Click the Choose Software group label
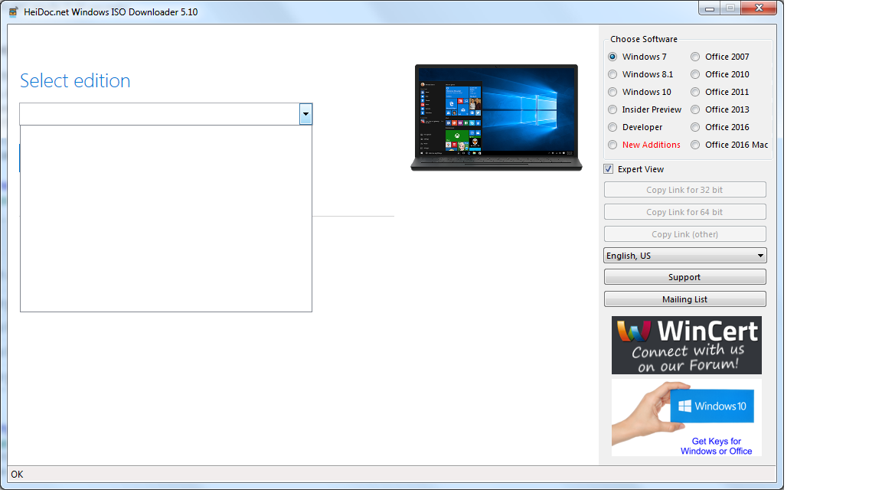Viewport: 882px width, 496px height. click(x=643, y=39)
